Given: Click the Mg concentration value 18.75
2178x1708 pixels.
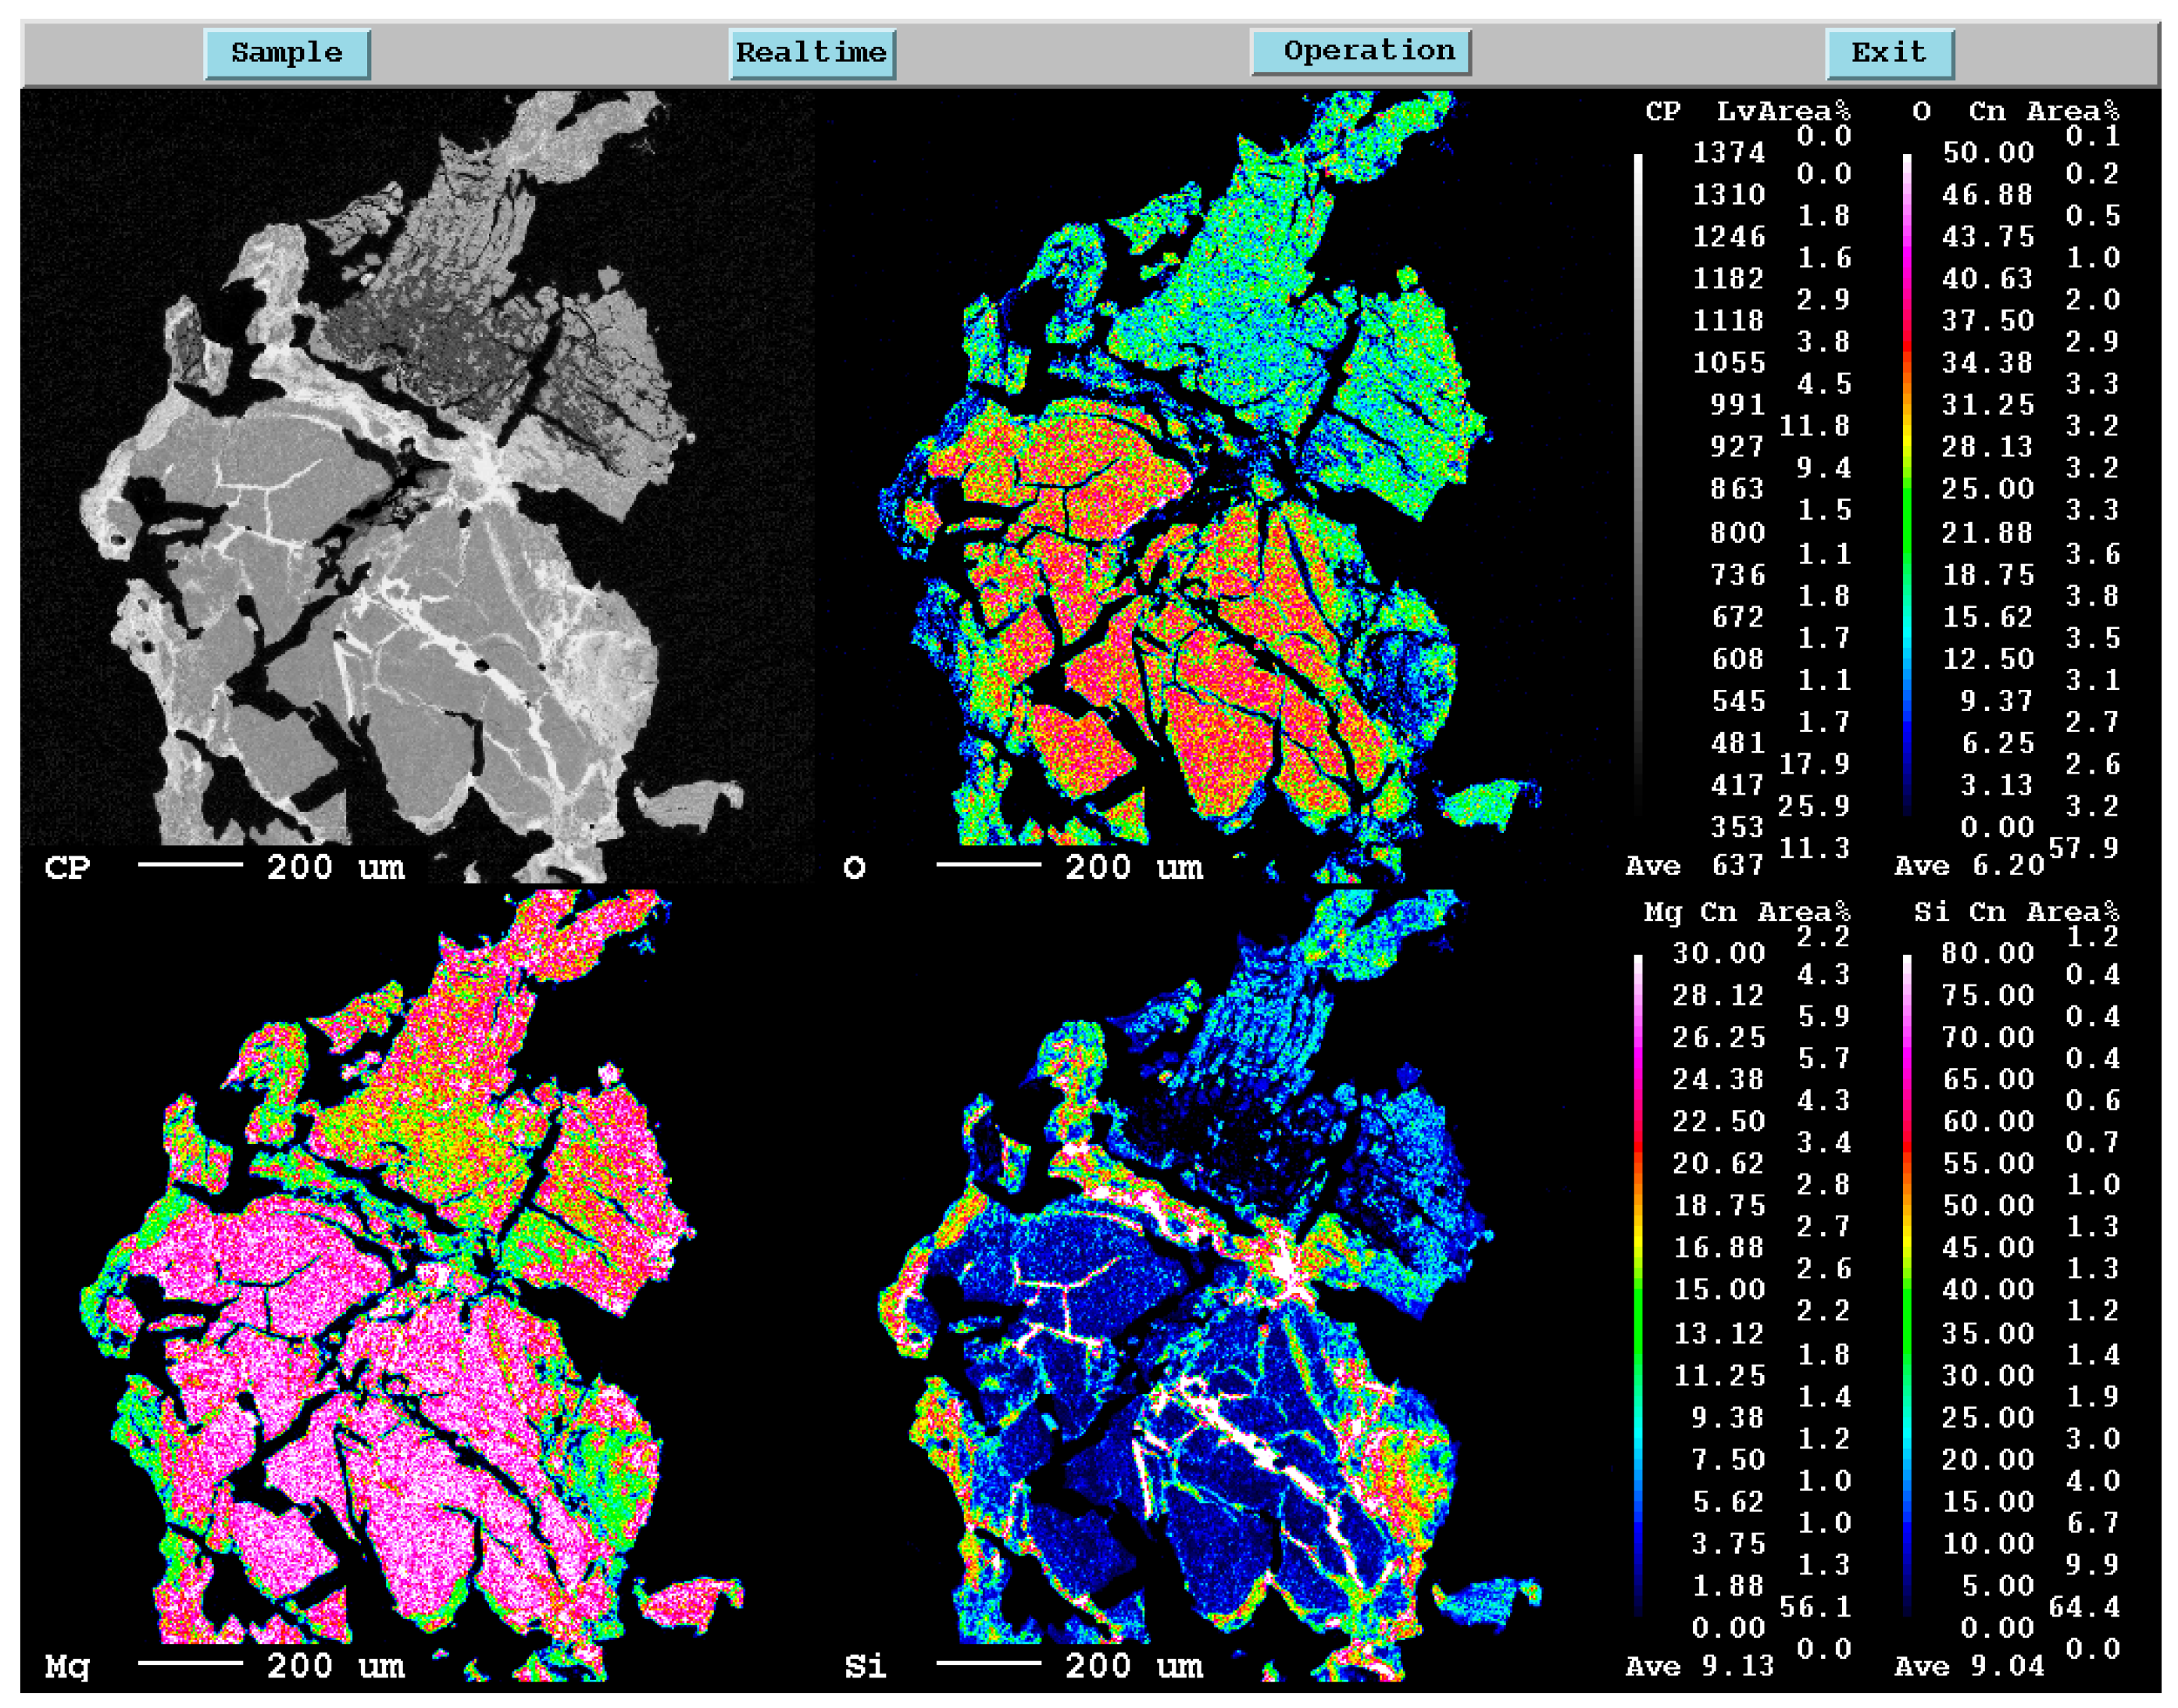Looking at the screenshot, I should tap(1719, 1206).
